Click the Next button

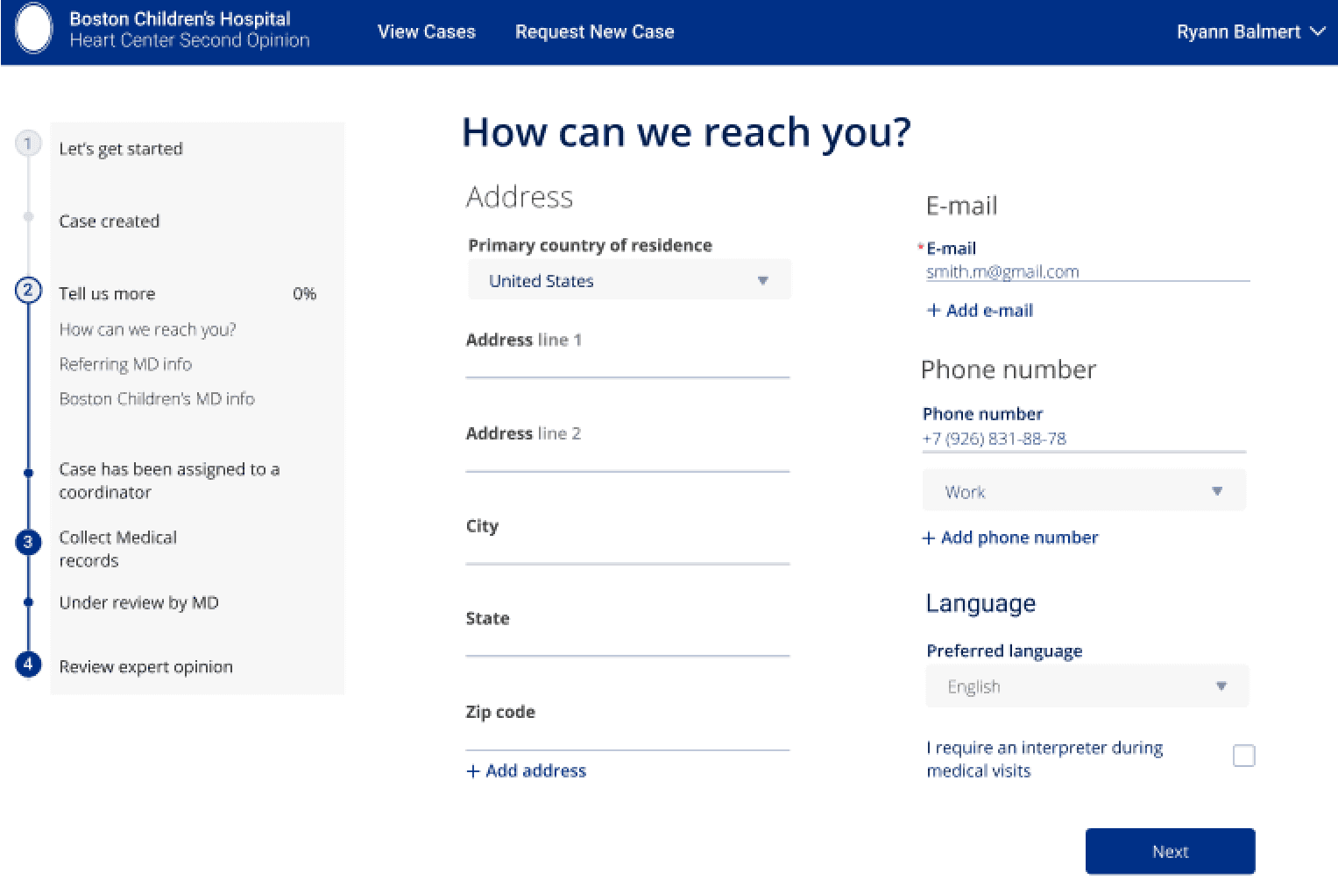[x=1170, y=851]
